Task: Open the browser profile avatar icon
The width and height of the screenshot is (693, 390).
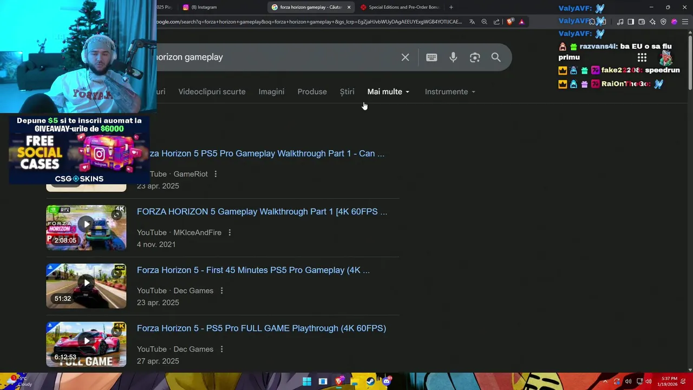Action: click(x=674, y=22)
